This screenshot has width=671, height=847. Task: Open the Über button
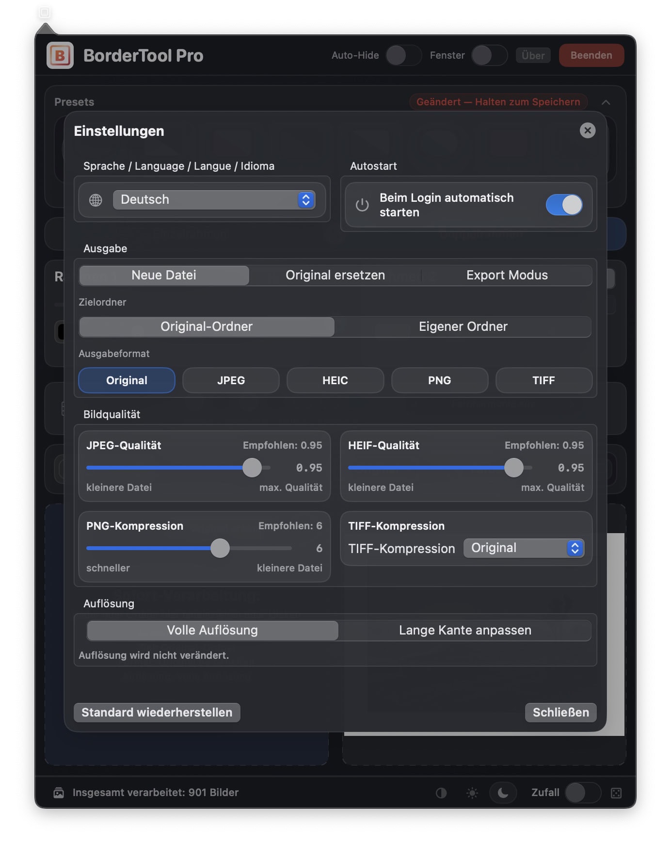[533, 55]
